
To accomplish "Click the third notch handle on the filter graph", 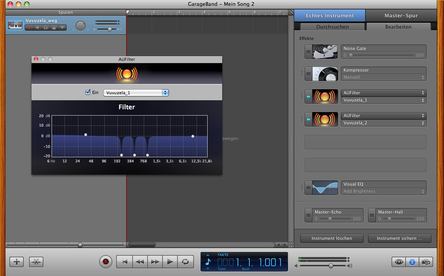I will coord(147,155).
